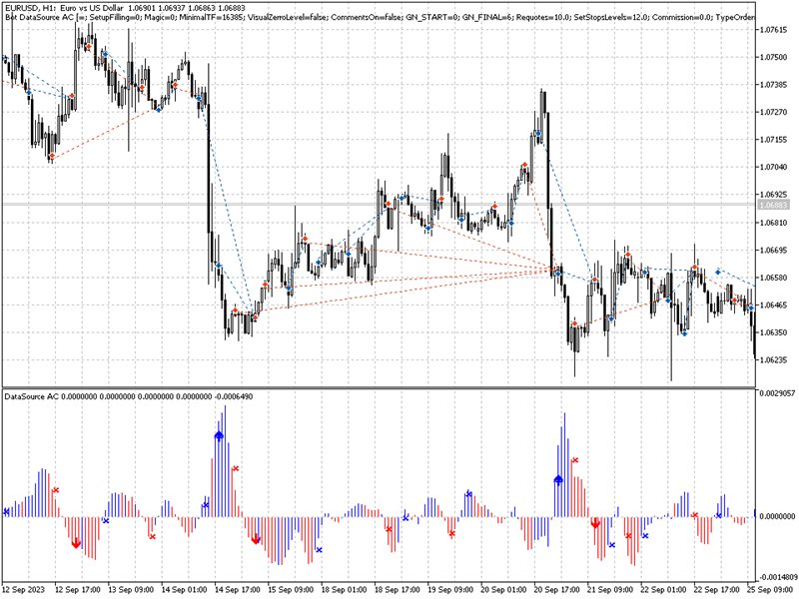Click the 1.07040 price axis label

pyautogui.click(x=773, y=167)
